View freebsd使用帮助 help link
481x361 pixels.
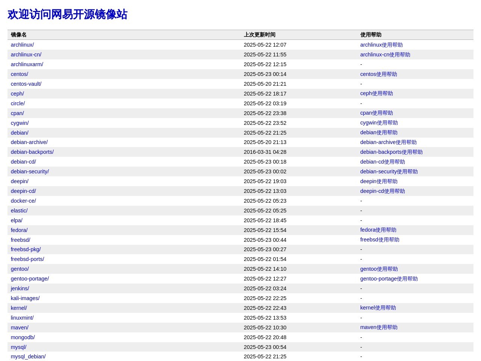[x=380, y=240]
